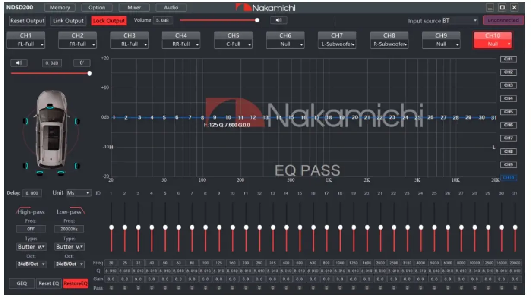Select EQ curve node 9 on graph

pyautogui.click(x=215, y=117)
